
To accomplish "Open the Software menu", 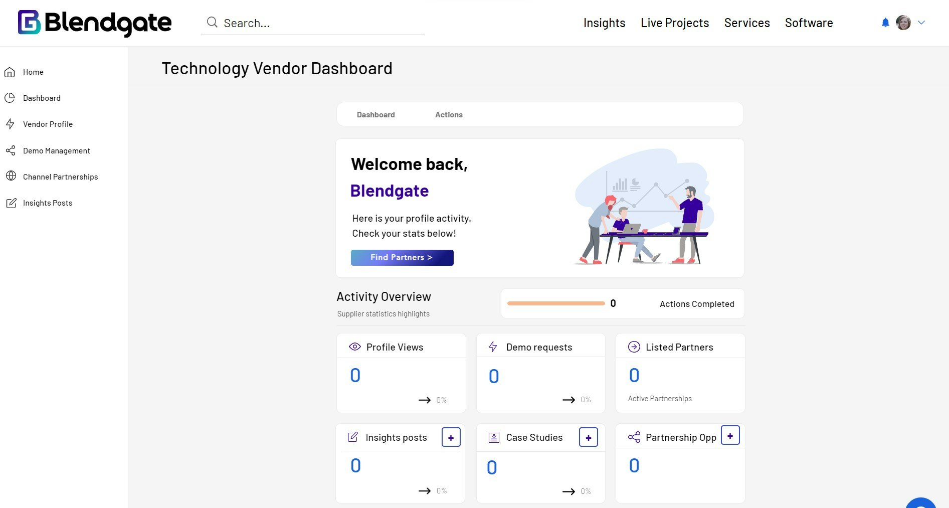I will point(809,23).
